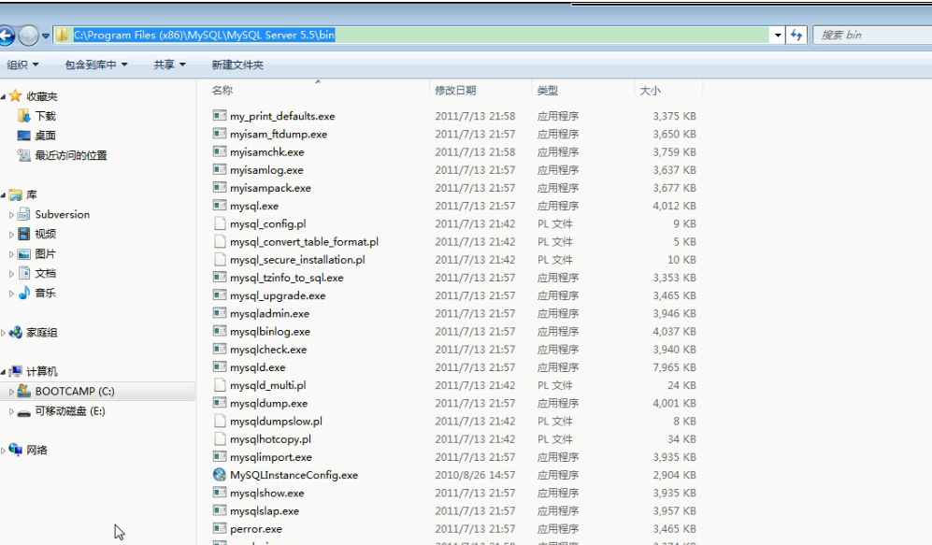Click the 计算机 icon
Viewport: 932px width, 545px height.
click(16, 371)
